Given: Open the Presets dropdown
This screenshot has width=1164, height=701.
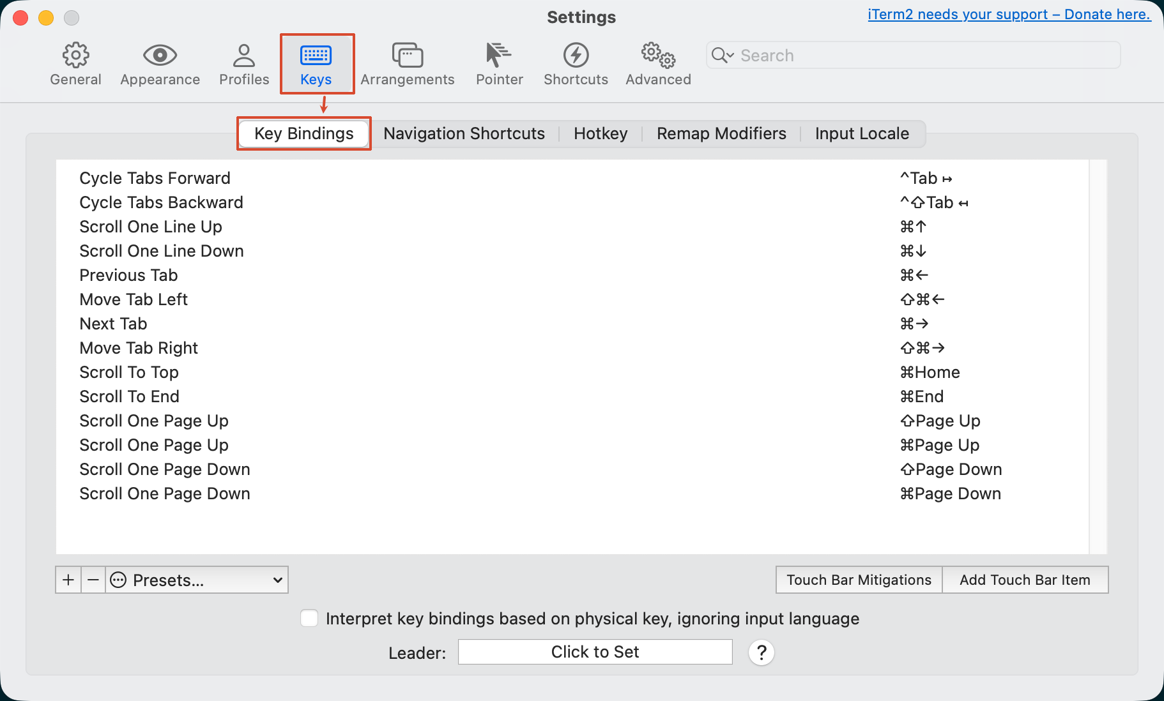Looking at the screenshot, I should [x=197, y=580].
